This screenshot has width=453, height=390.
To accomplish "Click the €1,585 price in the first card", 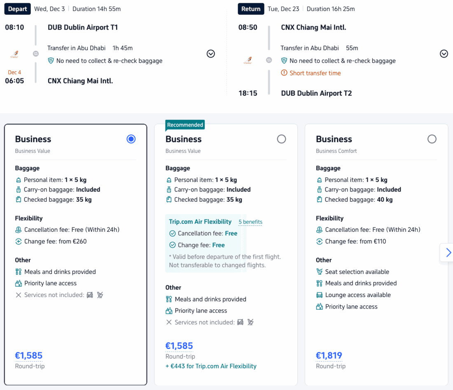I will 29,355.
